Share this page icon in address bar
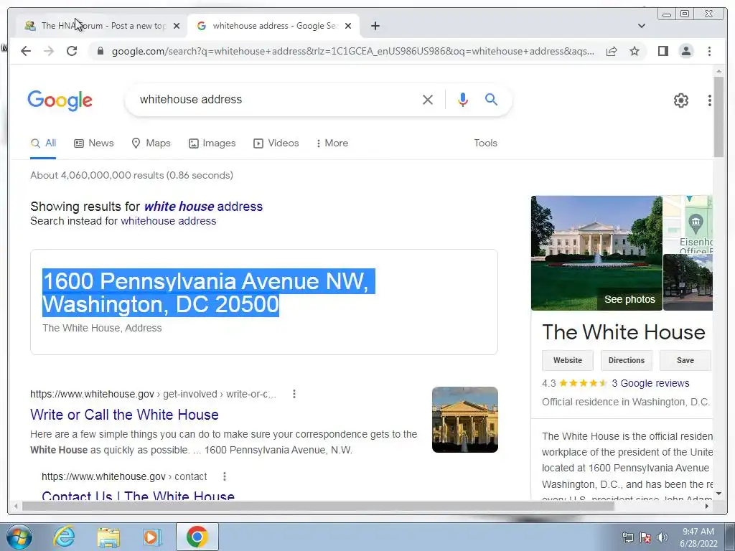This screenshot has height=551, width=735. click(612, 51)
